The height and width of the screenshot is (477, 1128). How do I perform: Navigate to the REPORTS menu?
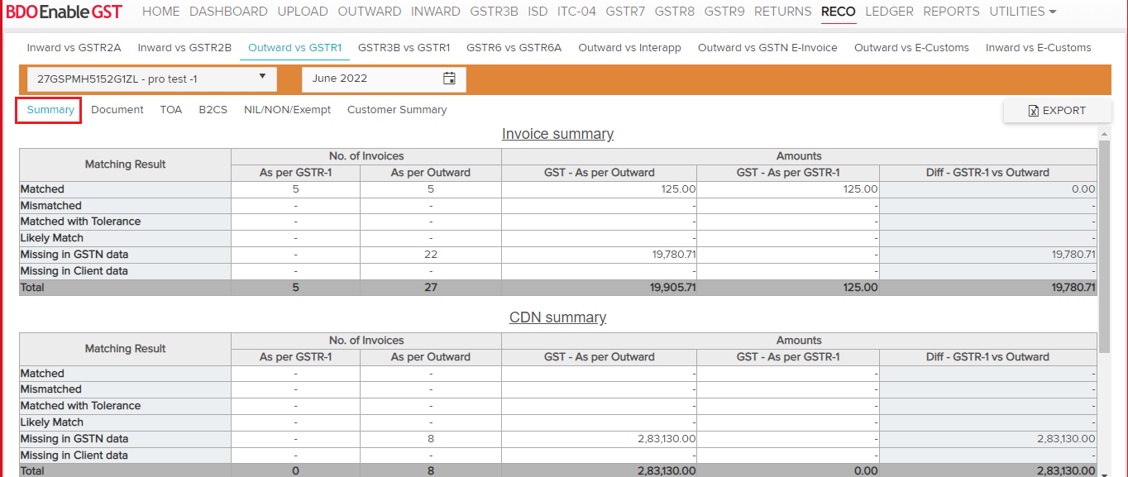click(951, 12)
